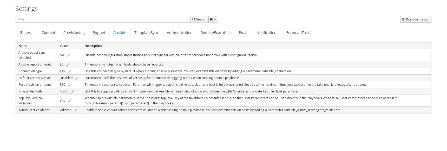Edit the Top level Ansible variables value
The image size is (447, 151).
(x=69, y=101)
